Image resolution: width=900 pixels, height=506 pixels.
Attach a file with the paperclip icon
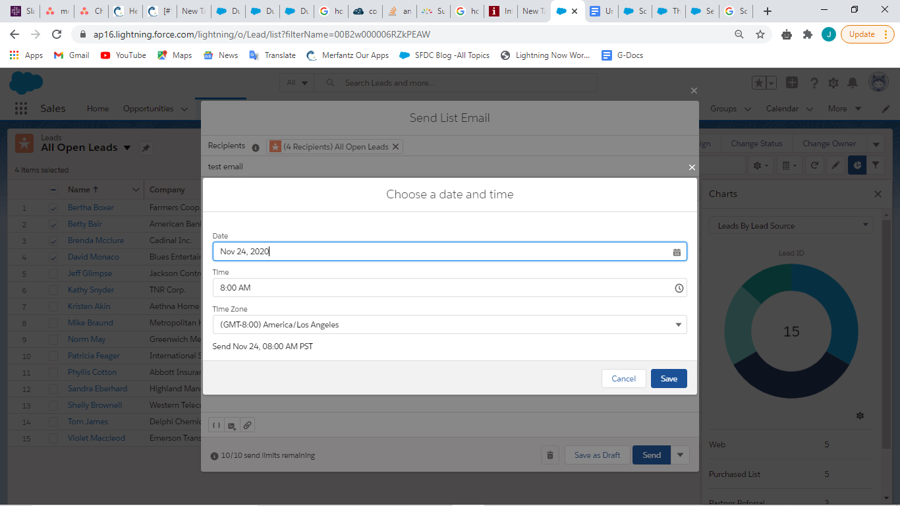247,426
